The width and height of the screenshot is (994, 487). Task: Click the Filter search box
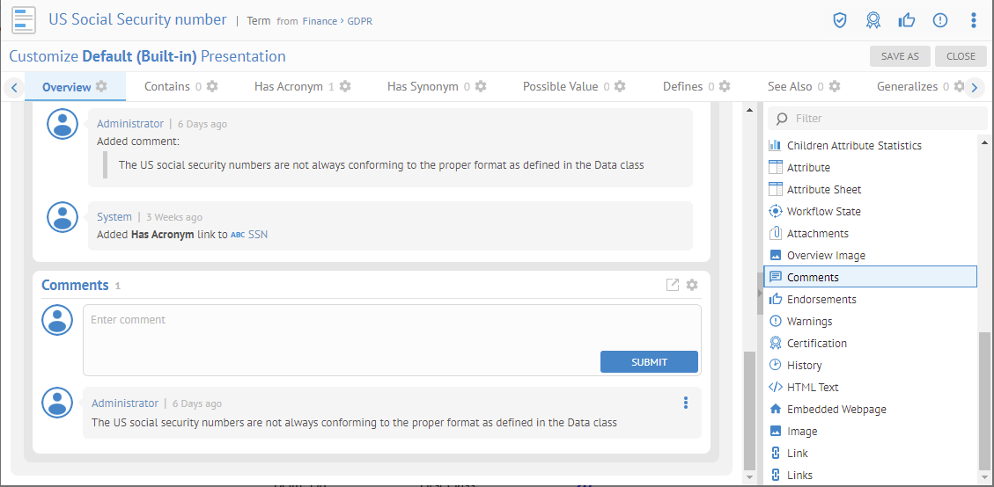[880, 119]
